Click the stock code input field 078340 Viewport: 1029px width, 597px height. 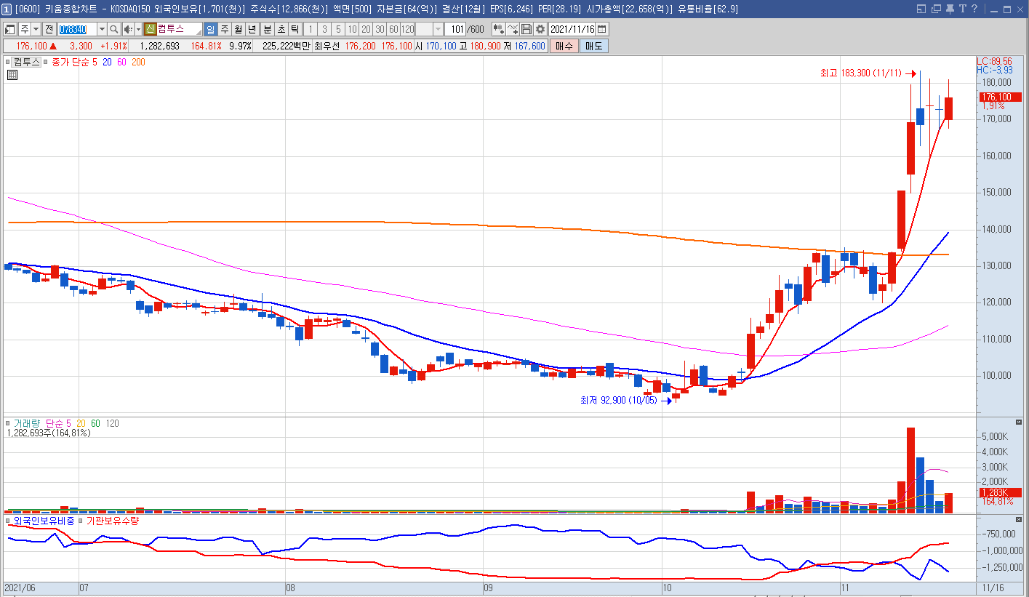tap(77, 29)
